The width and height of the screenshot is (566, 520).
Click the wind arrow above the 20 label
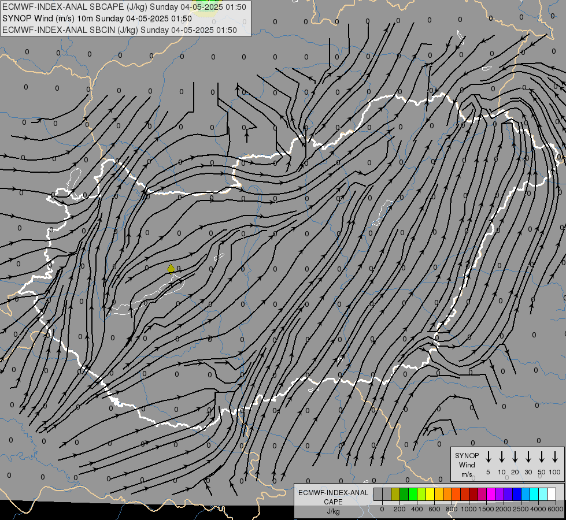click(515, 457)
